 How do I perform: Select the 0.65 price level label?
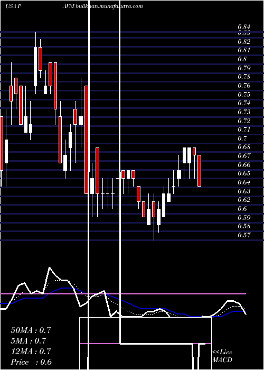click(x=244, y=173)
